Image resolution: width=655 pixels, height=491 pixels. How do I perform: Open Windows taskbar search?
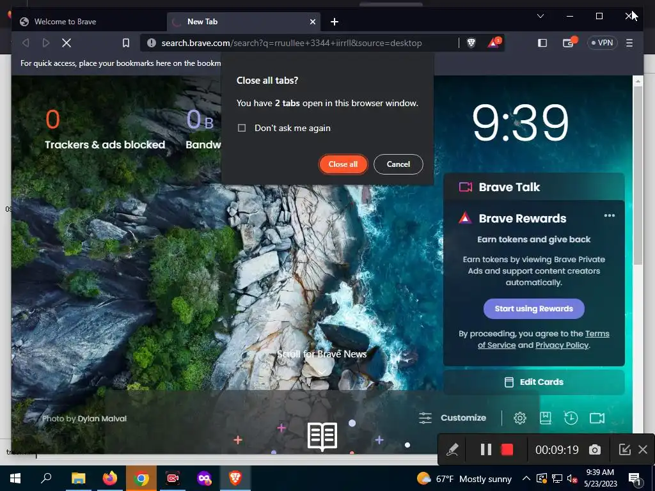tap(46, 478)
